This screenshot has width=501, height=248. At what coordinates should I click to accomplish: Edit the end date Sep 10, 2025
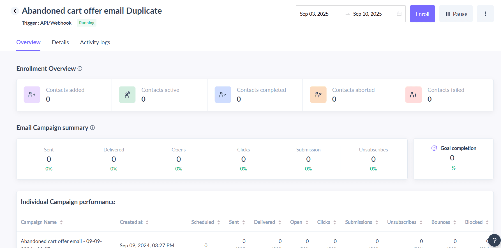coord(368,14)
